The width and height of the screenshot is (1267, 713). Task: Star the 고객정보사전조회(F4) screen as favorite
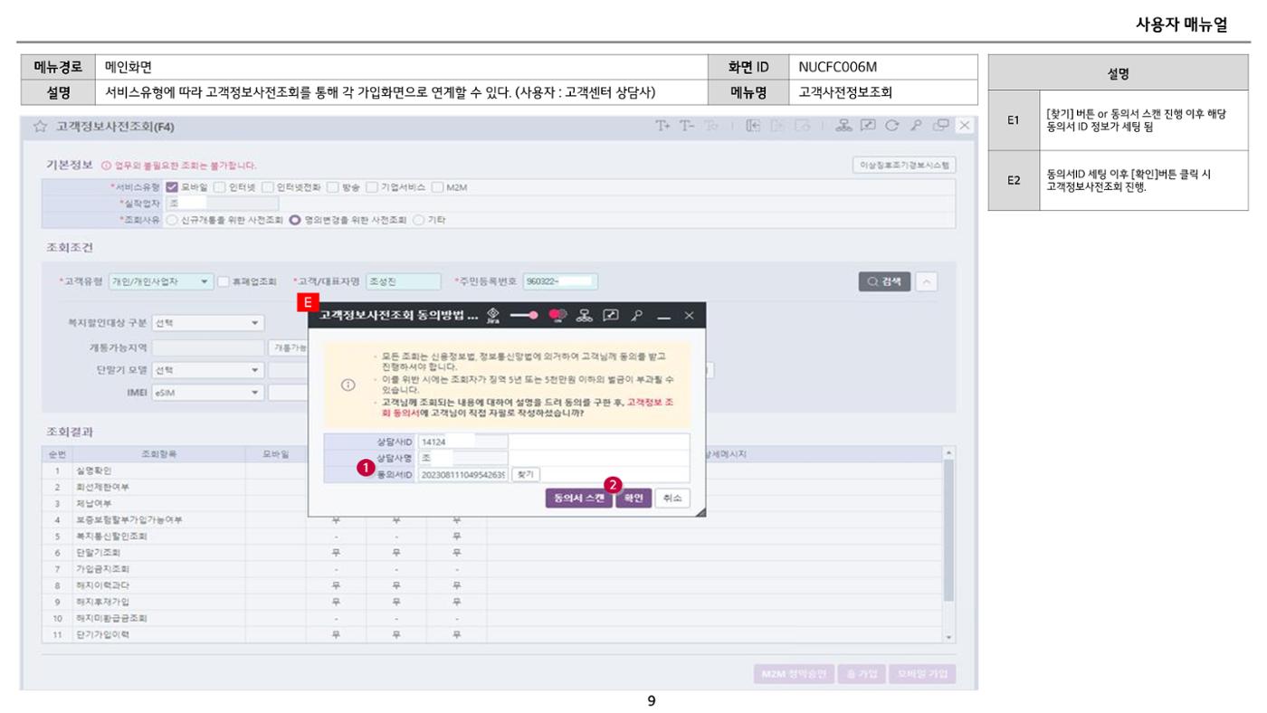coord(40,126)
